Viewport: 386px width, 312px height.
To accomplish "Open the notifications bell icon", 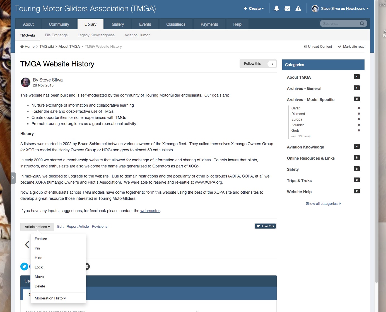I will [x=276, y=9].
